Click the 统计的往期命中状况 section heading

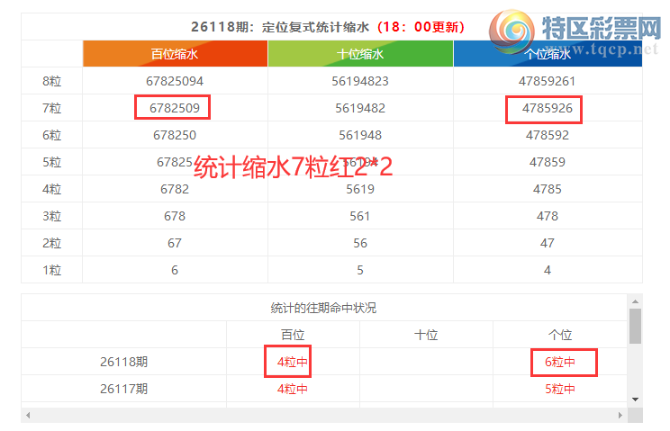[x=323, y=308]
